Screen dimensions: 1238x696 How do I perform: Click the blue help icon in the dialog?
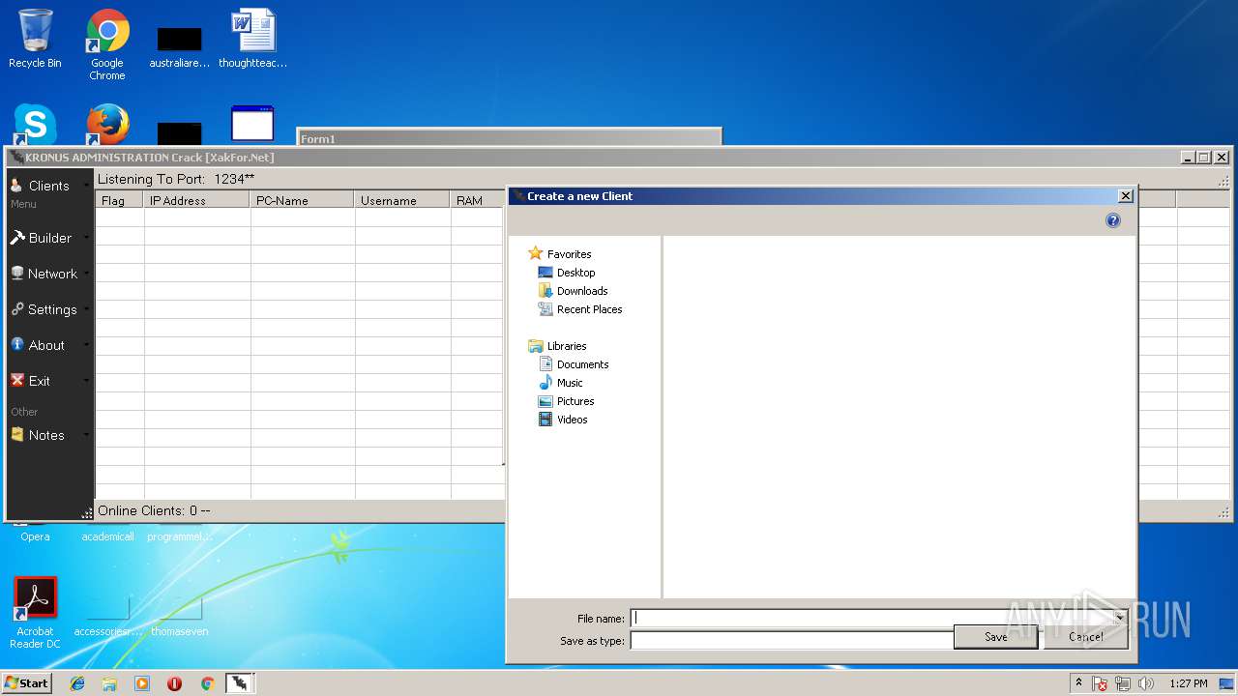pos(1113,220)
